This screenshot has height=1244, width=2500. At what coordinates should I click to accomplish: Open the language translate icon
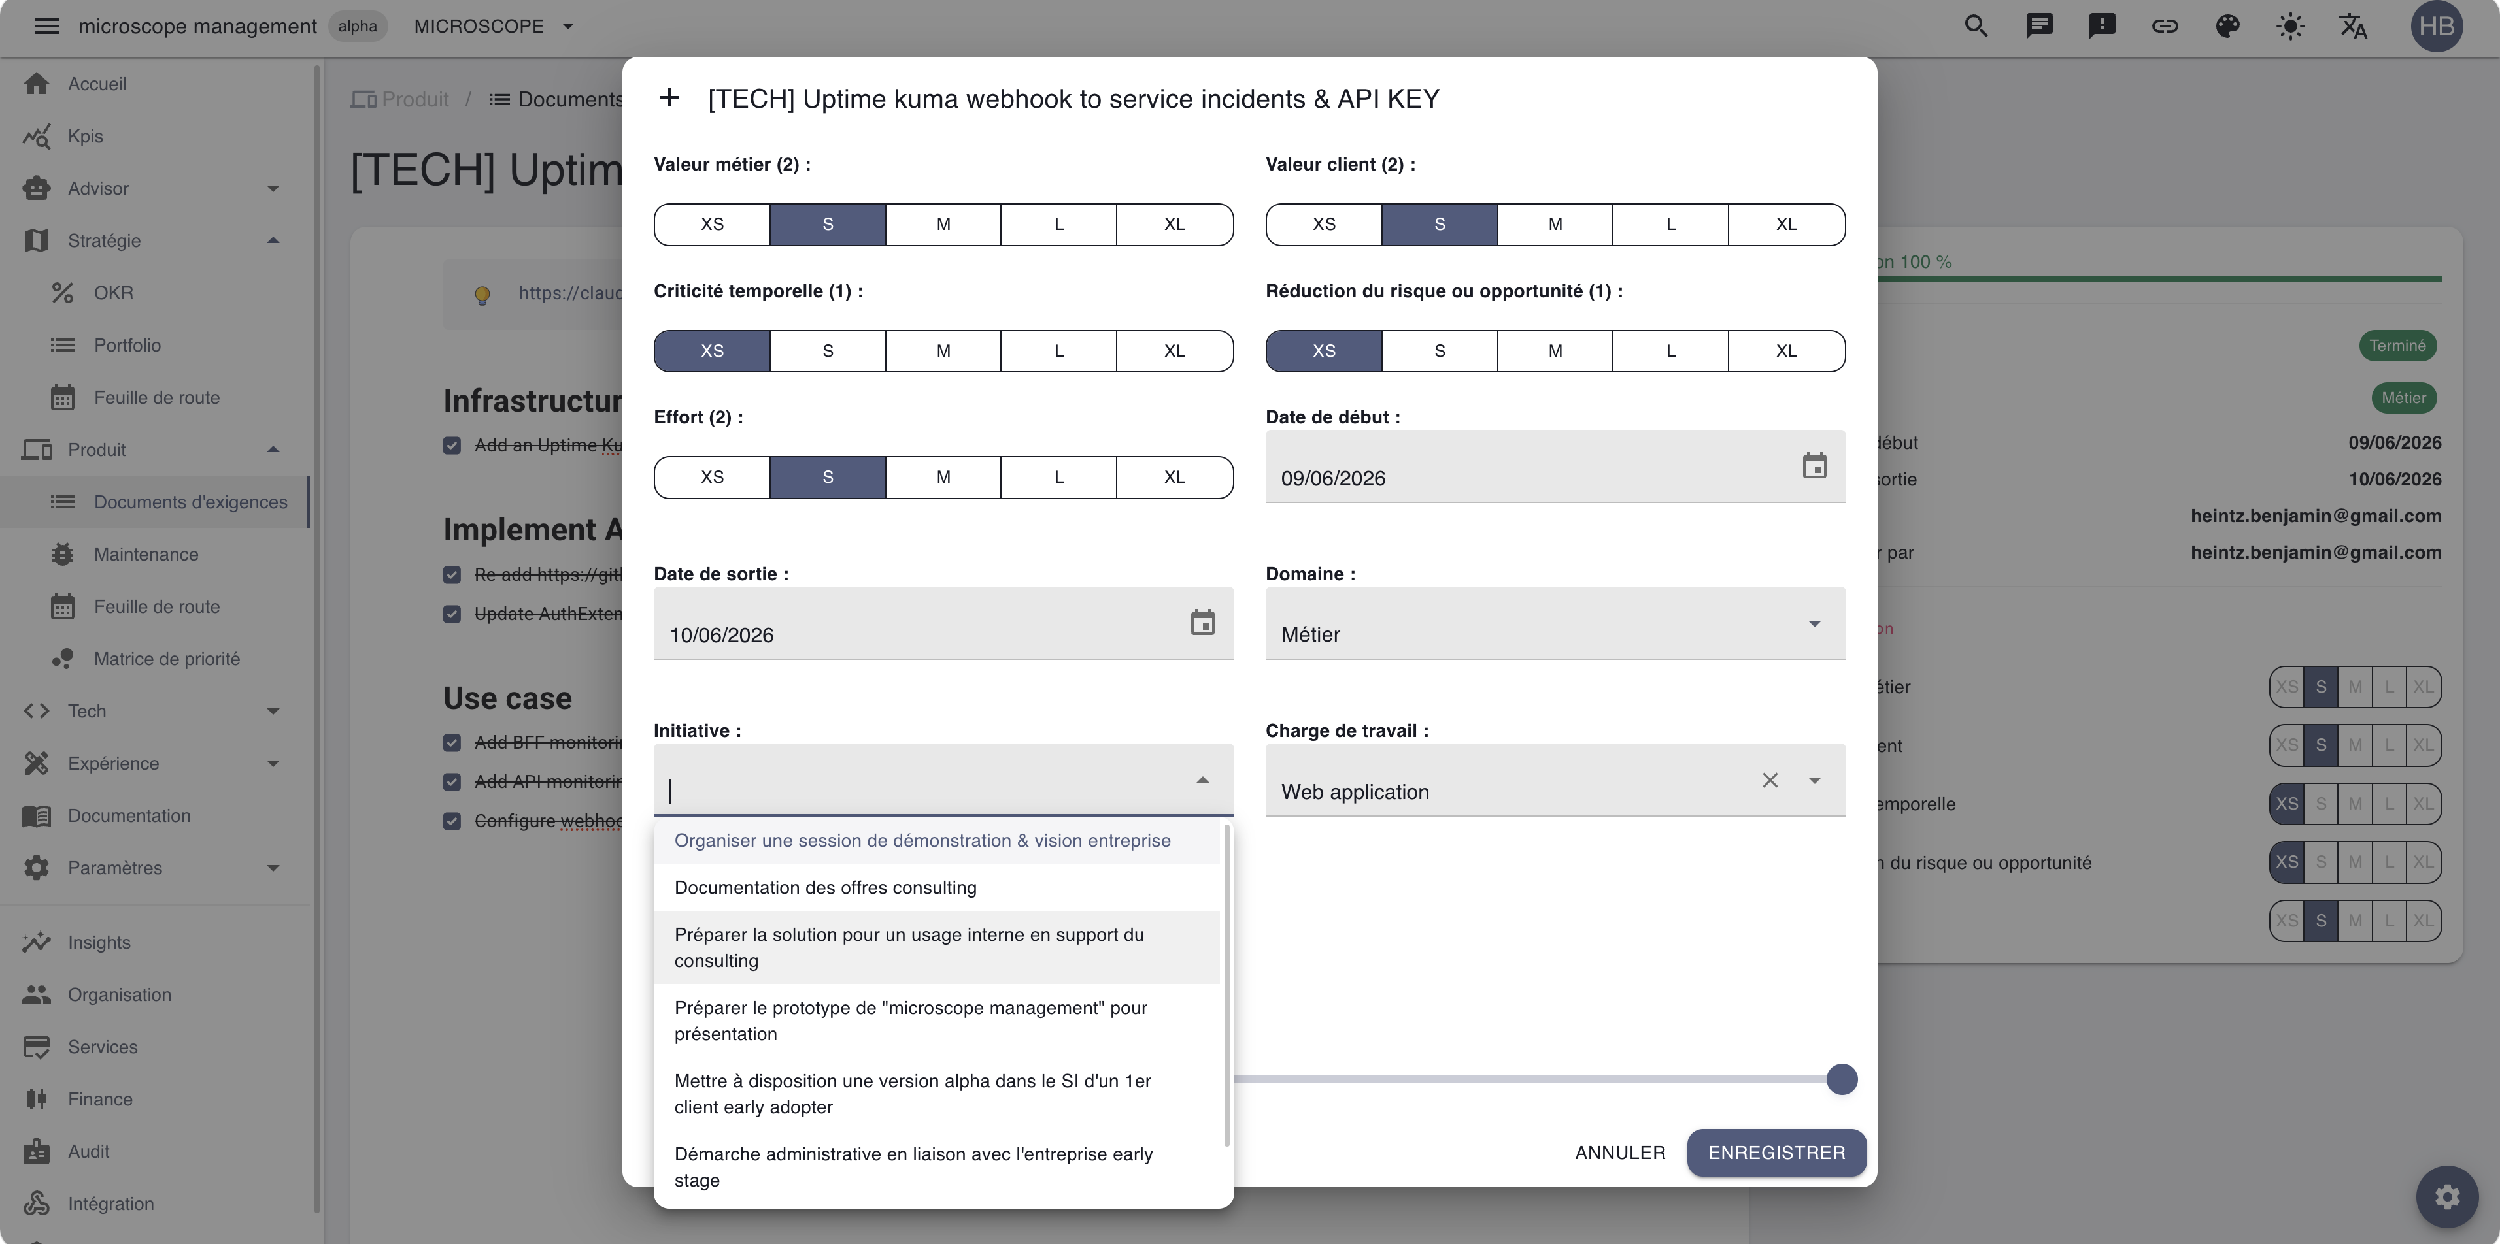(x=2354, y=26)
